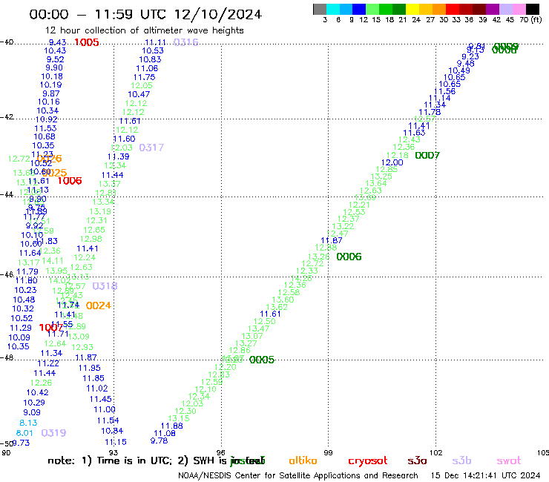Screen dimensions: 549x482
Task: Click the wave height value 9.43
Action: pyautogui.click(x=57, y=42)
